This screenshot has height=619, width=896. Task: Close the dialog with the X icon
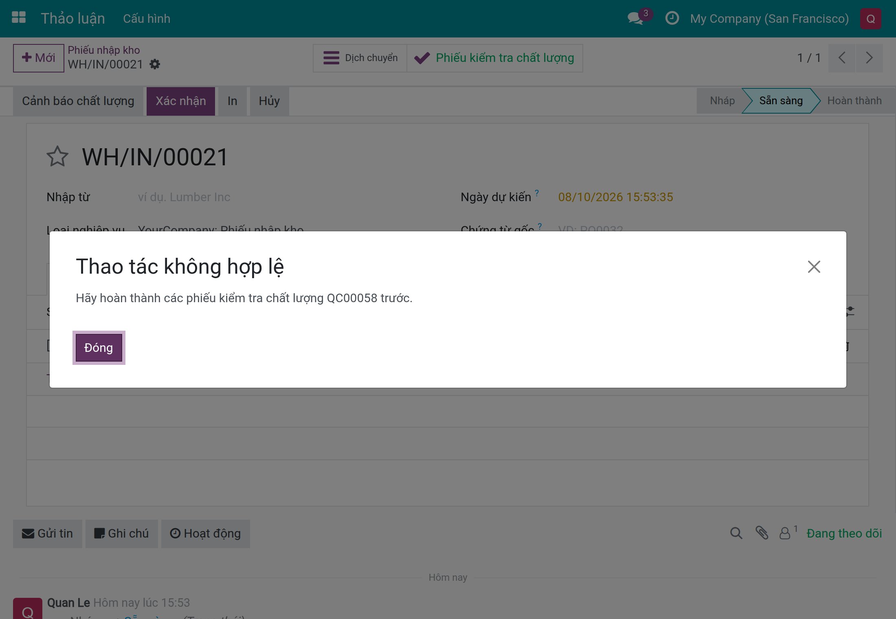(x=814, y=267)
